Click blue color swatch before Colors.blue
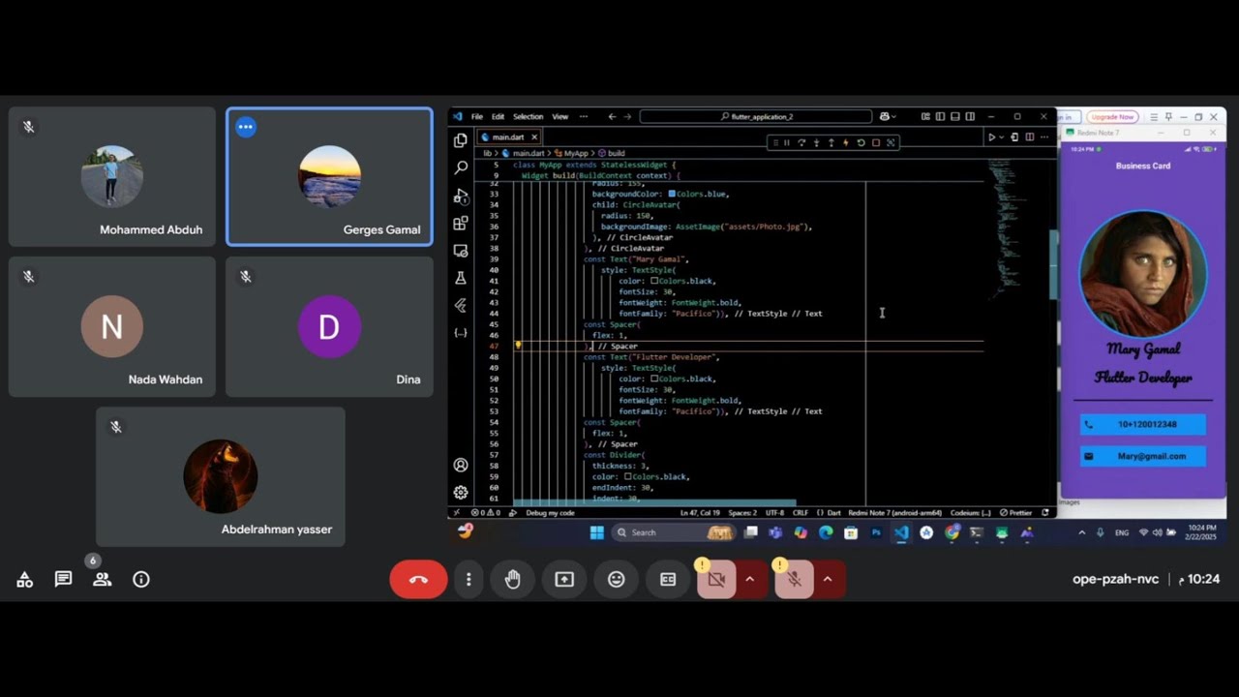 pos(672,194)
